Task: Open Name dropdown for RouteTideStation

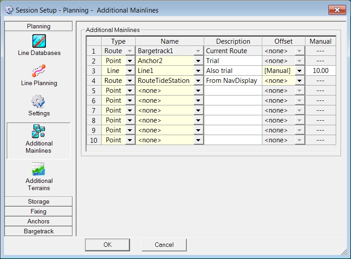Action: coord(198,81)
